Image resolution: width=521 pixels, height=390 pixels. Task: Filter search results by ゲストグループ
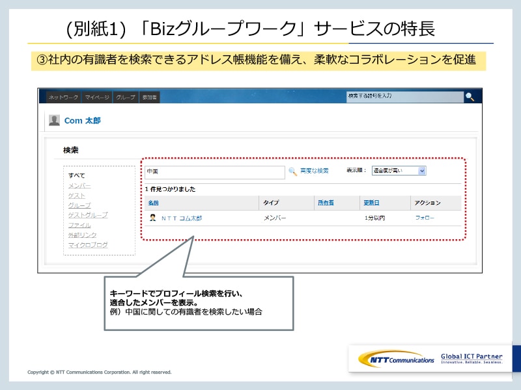(x=88, y=215)
